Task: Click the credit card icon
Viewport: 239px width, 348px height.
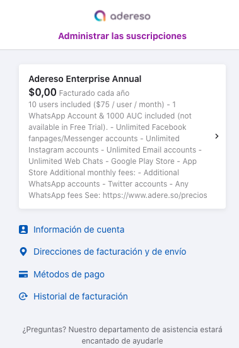Action: click(x=23, y=274)
